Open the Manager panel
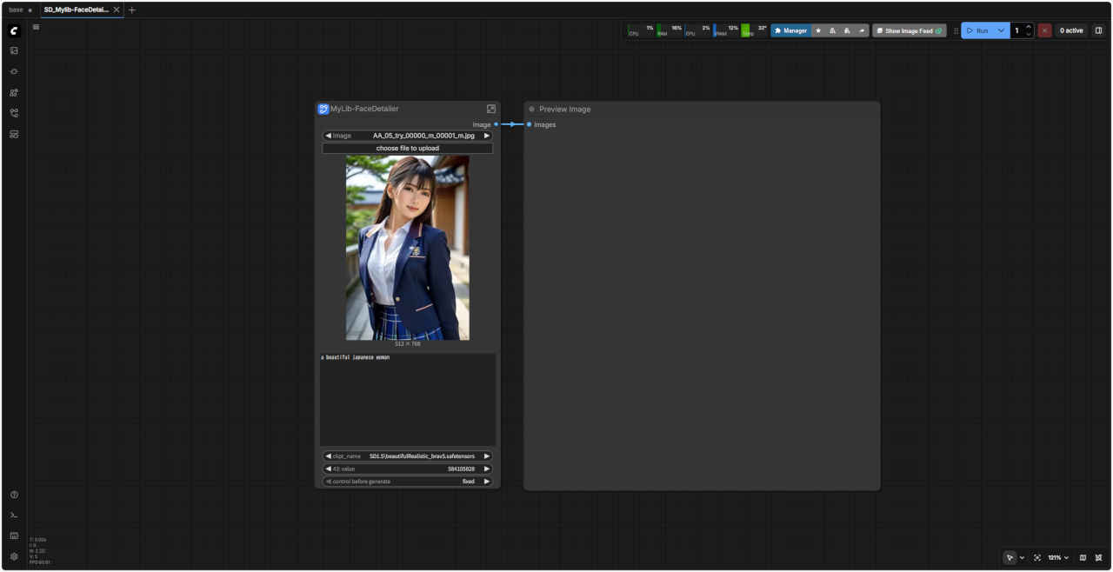Image resolution: width=1113 pixels, height=572 pixels. point(790,30)
